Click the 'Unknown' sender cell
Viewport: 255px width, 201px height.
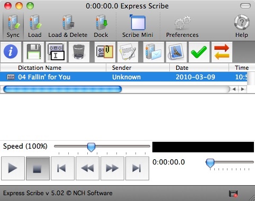pos(126,77)
